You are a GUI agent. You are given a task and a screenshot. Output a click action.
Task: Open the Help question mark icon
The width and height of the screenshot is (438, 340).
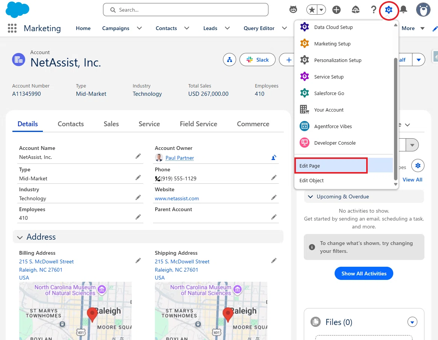point(373,10)
